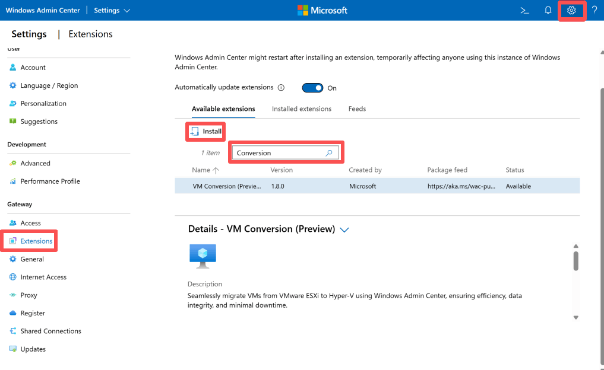Viewport: 604px width, 370px height.
Task: Click the Access people icon under Gateway
Action: click(12, 223)
